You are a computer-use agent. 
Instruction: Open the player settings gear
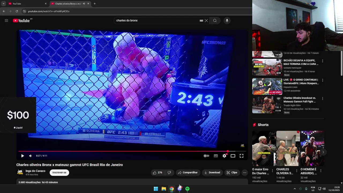(x=225, y=156)
